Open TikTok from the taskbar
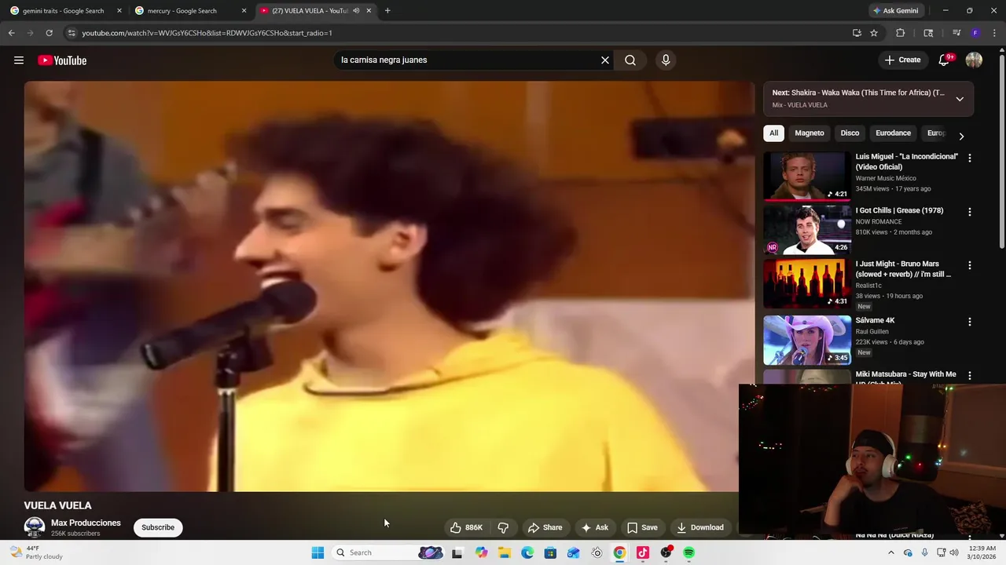 coord(643,552)
